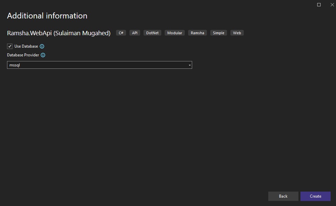
Task: Uncheck the Use Database checkbox
Action: tap(9, 46)
